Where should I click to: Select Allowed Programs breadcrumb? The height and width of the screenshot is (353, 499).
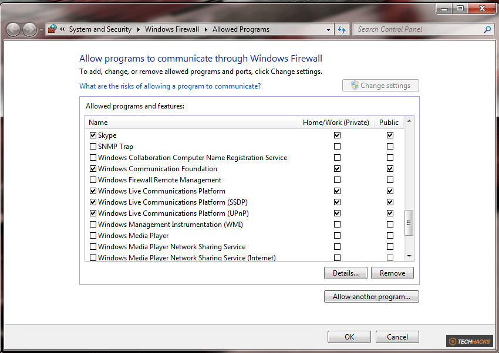point(241,29)
